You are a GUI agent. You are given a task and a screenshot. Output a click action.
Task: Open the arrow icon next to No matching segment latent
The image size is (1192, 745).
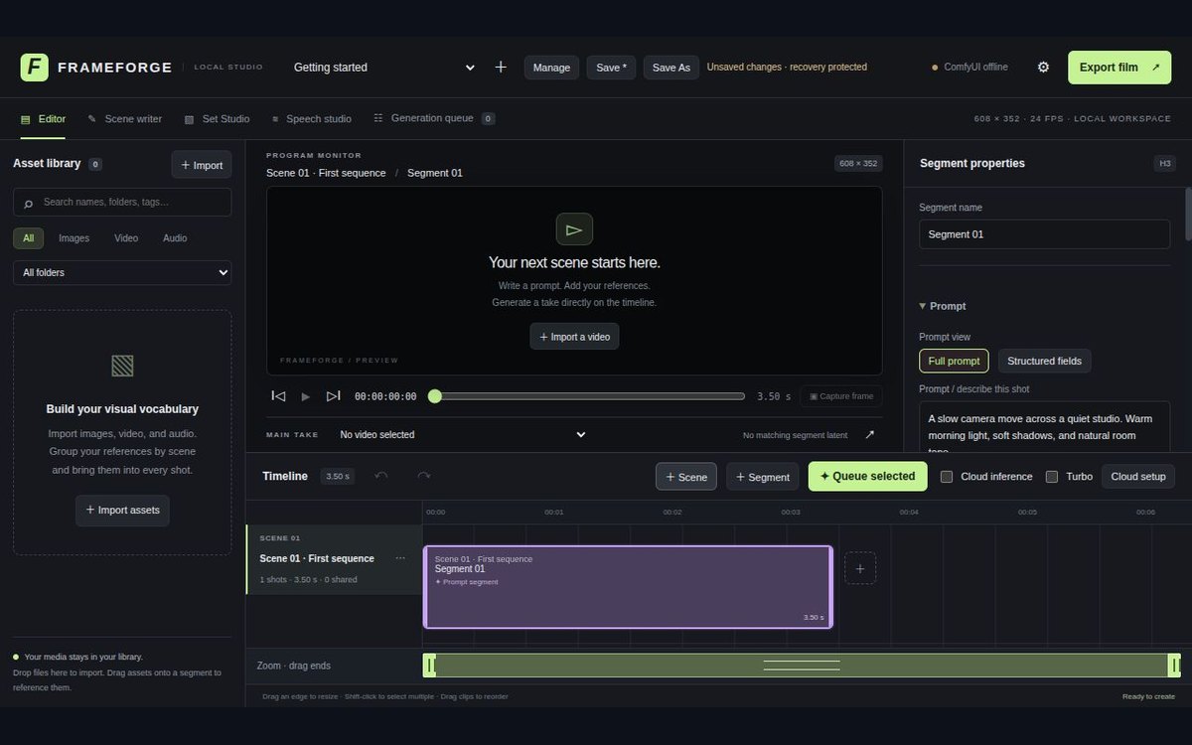(x=870, y=434)
